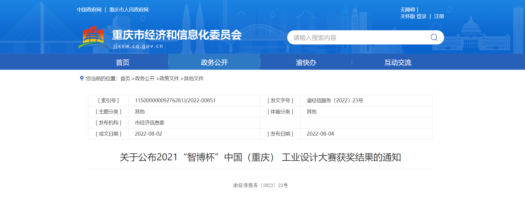Click 政策文件 in the breadcrumb path
The width and height of the screenshot is (525, 207).
tap(169, 79)
